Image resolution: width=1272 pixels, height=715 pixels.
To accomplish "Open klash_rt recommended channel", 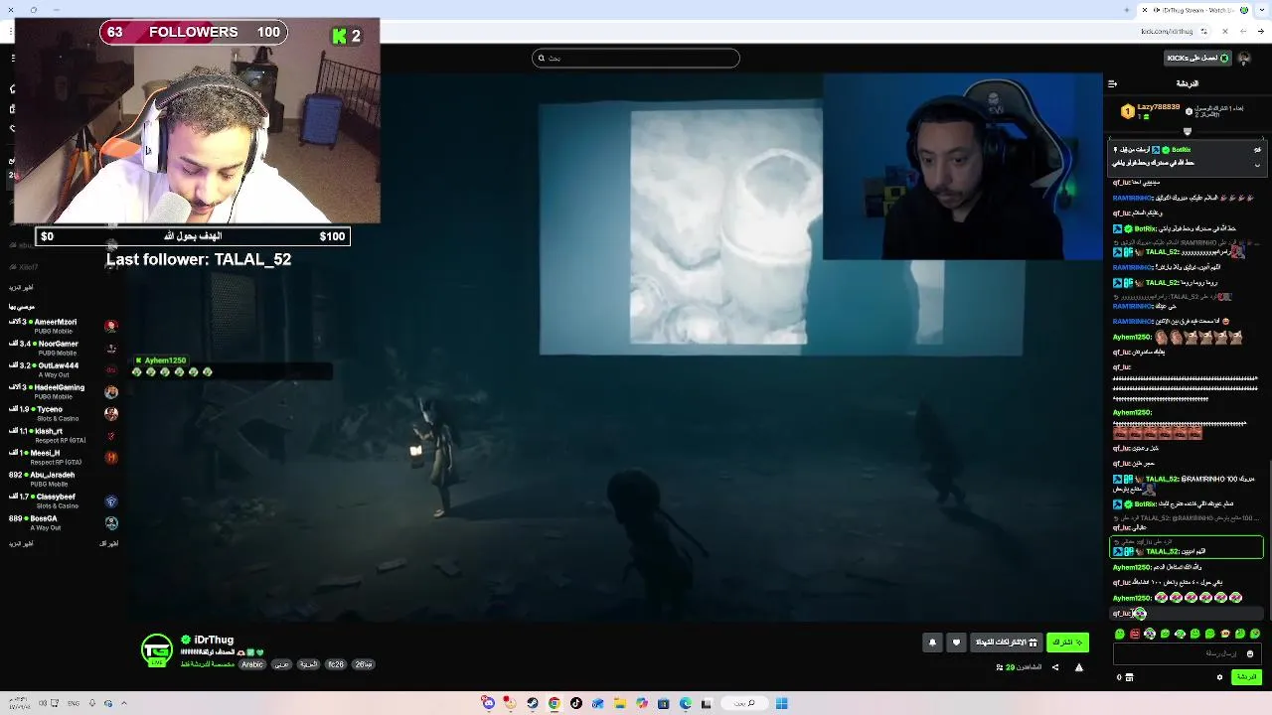I will (64, 435).
